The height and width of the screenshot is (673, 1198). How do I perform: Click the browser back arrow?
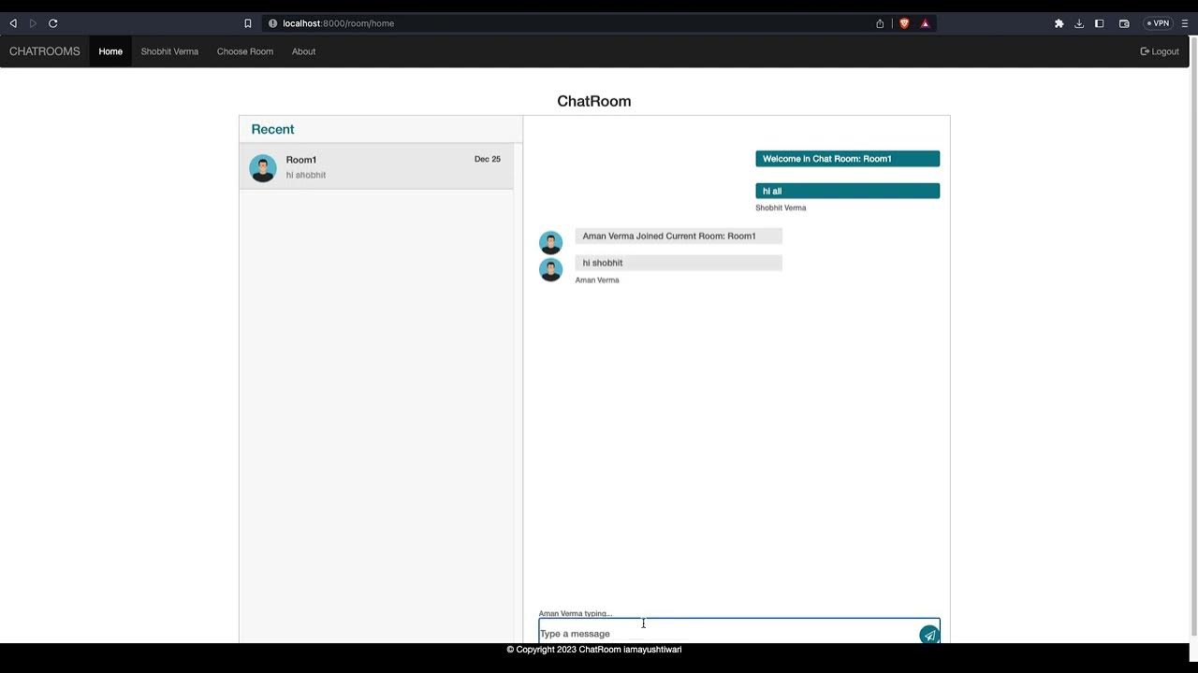point(13,23)
